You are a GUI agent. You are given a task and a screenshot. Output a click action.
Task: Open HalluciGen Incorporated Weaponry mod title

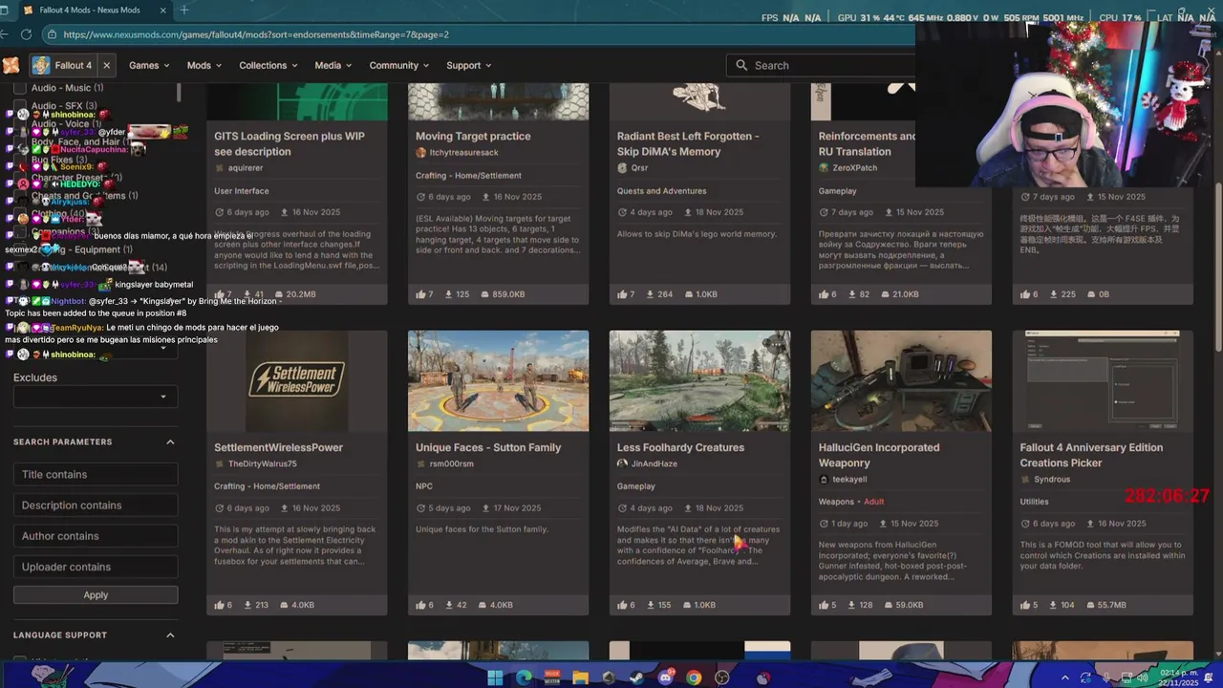pos(879,455)
